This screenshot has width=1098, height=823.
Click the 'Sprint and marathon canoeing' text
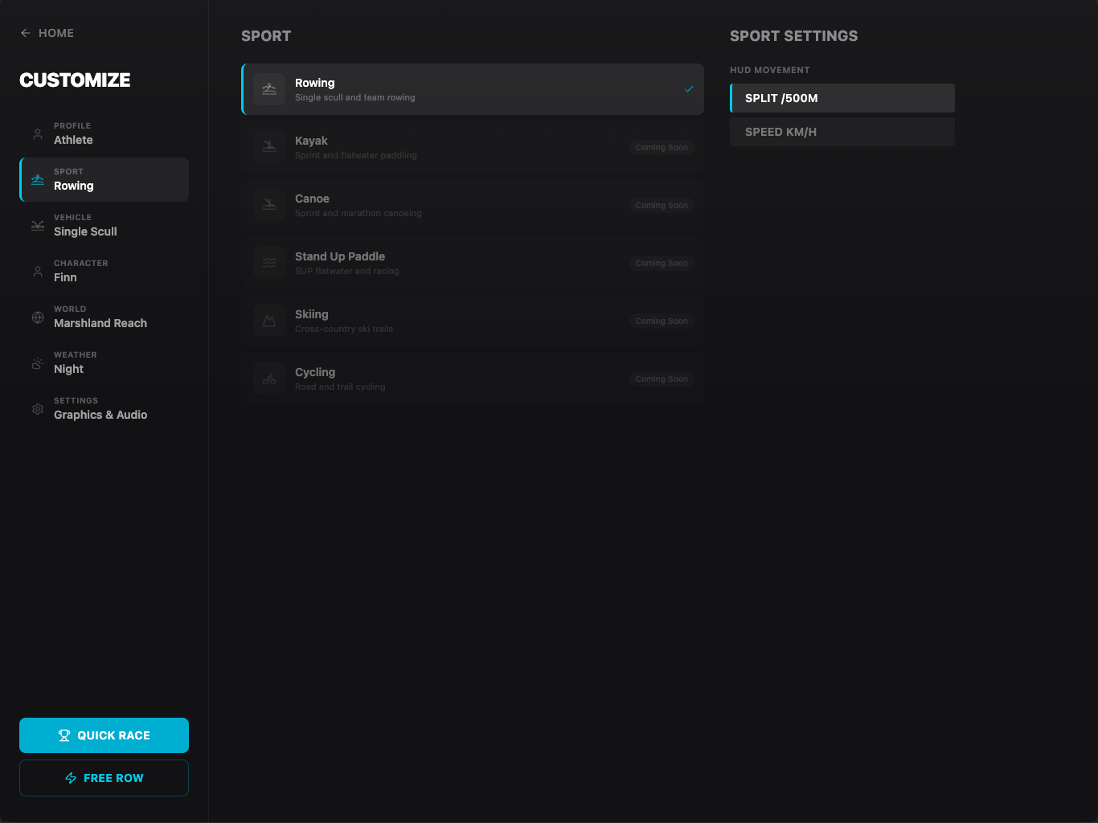pos(358,213)
